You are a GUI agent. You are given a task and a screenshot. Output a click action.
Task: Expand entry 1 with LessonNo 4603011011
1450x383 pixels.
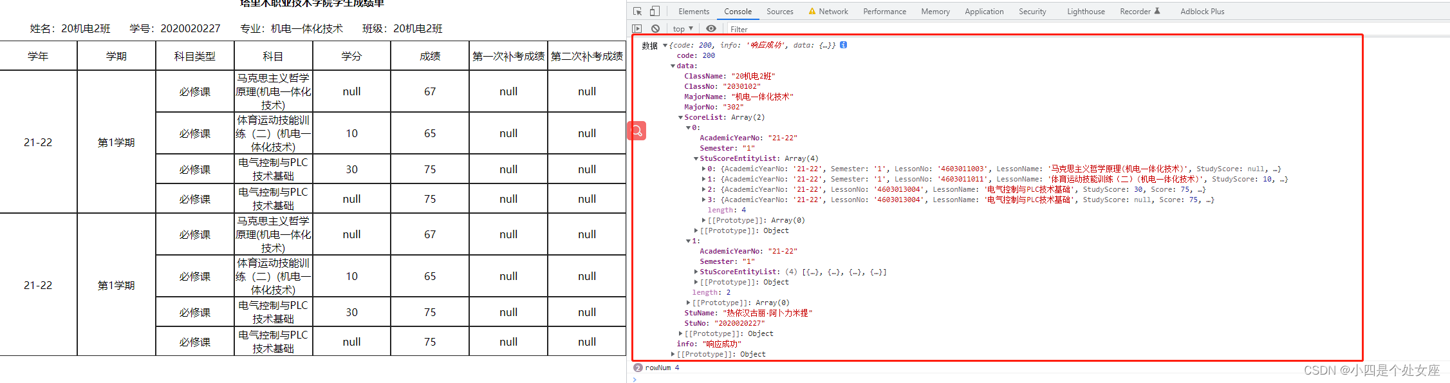click(703, 179)
